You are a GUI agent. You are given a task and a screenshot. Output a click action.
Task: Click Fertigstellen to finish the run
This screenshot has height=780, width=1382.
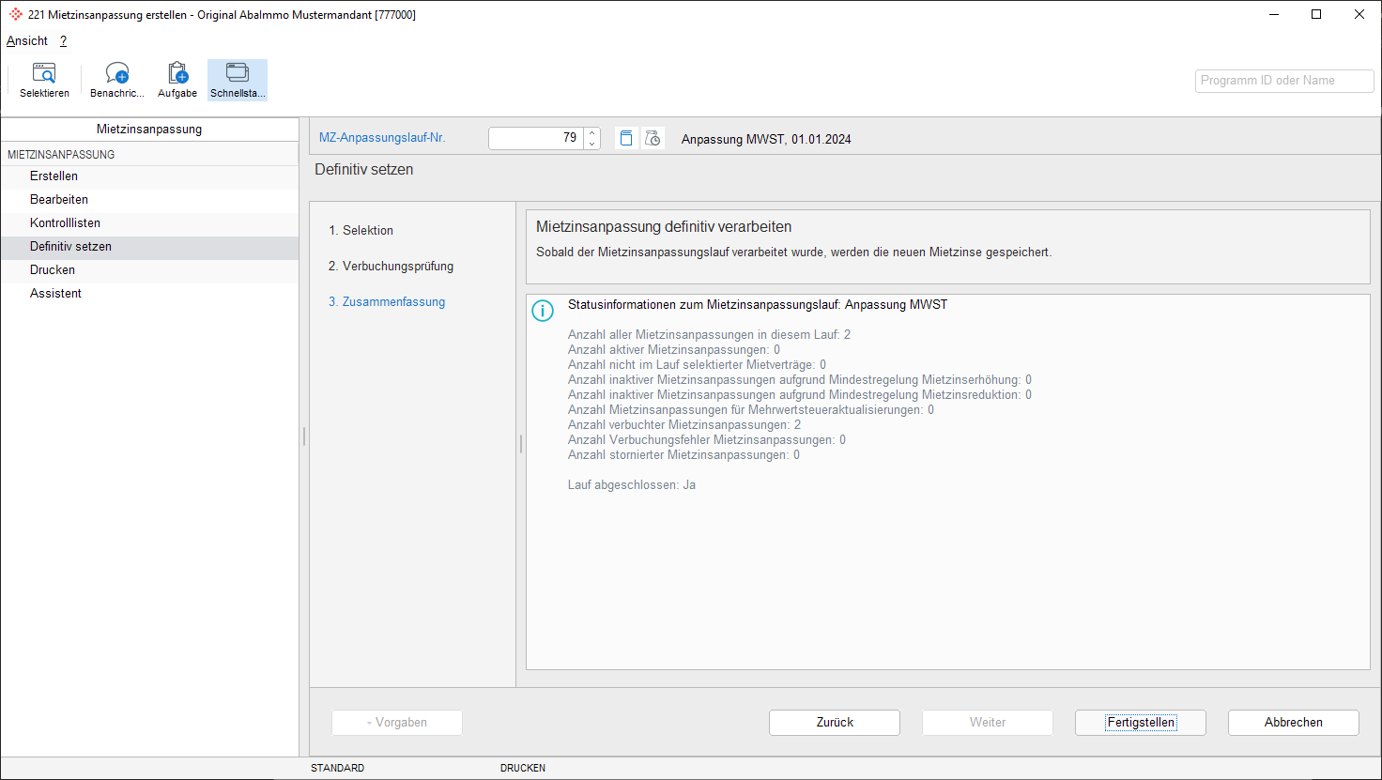pyautogui.click(x=1141, y=723)
